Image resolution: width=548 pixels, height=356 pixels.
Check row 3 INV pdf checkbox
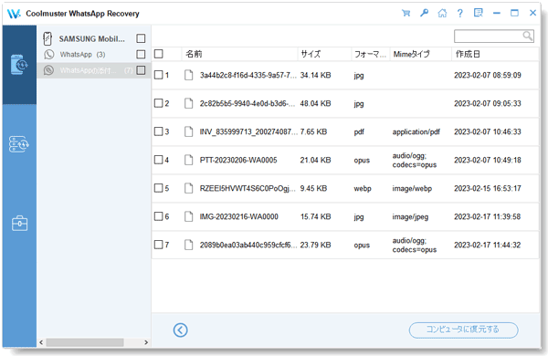pos(159,131)
